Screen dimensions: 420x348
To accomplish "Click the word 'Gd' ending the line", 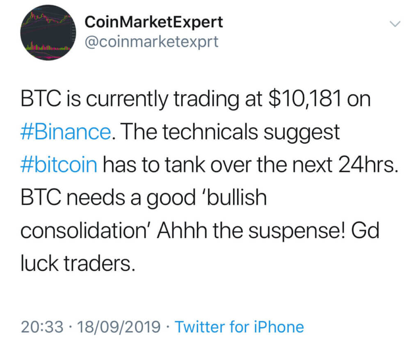I will click(x=365, y=231).
